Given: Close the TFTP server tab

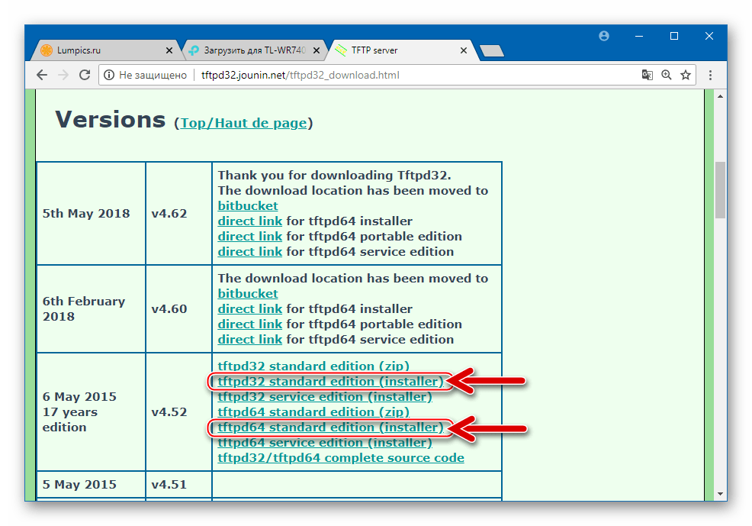Looking at the screenshot, I should coord(463,50).
